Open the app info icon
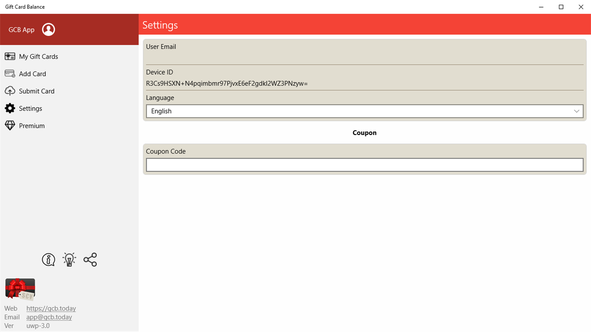The height and width of the screenshot is (332, 591). [x=48, y=259]
